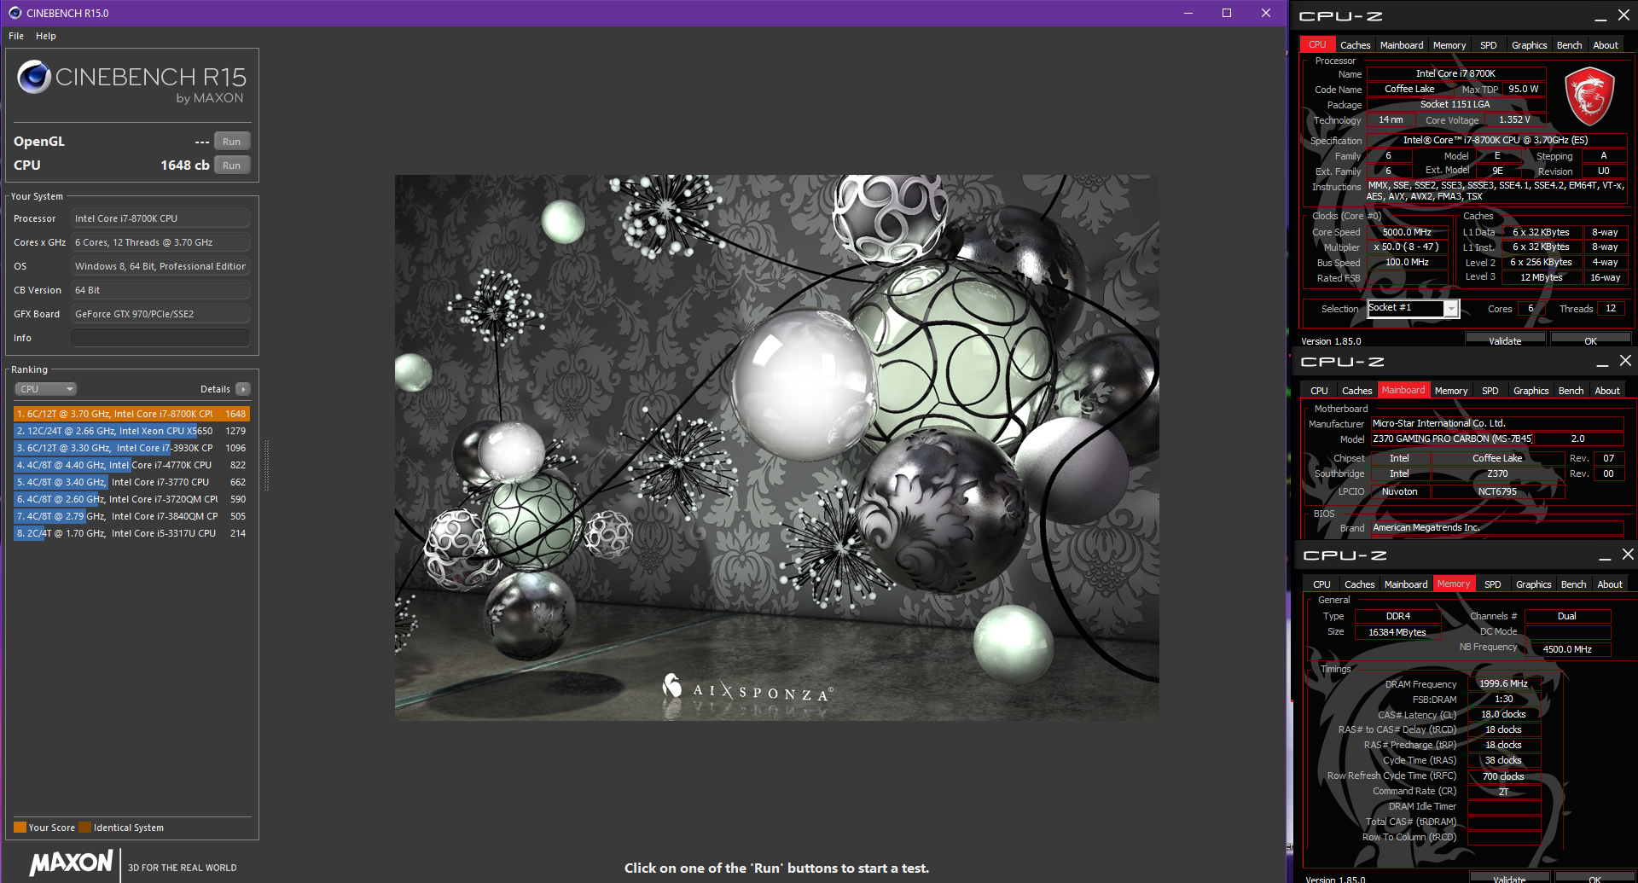The width and height of the screenshot is (1638, 883).
Task: Click the MAXON logo at bottom left
Action: click(x=72, y=863)
